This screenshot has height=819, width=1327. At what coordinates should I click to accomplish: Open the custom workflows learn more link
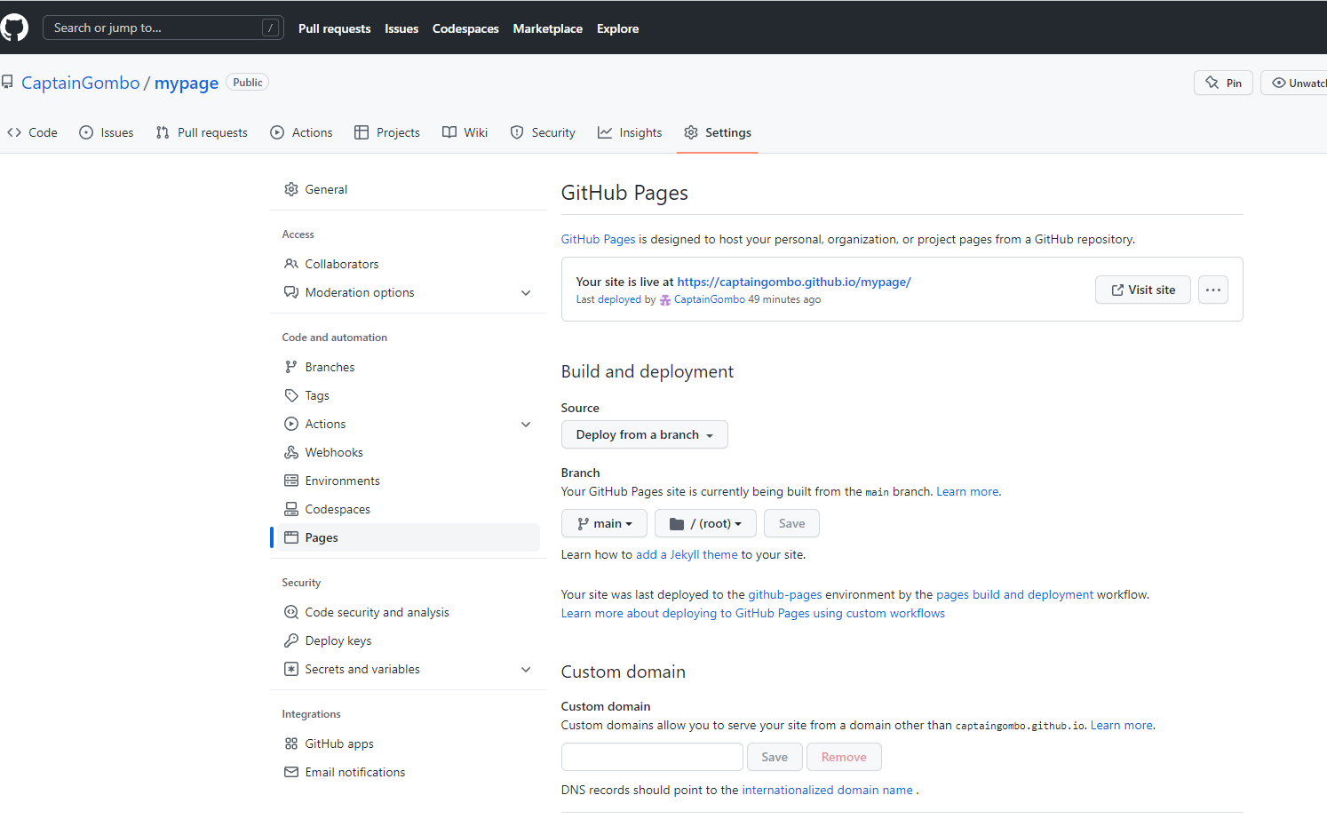click(753, 613)
